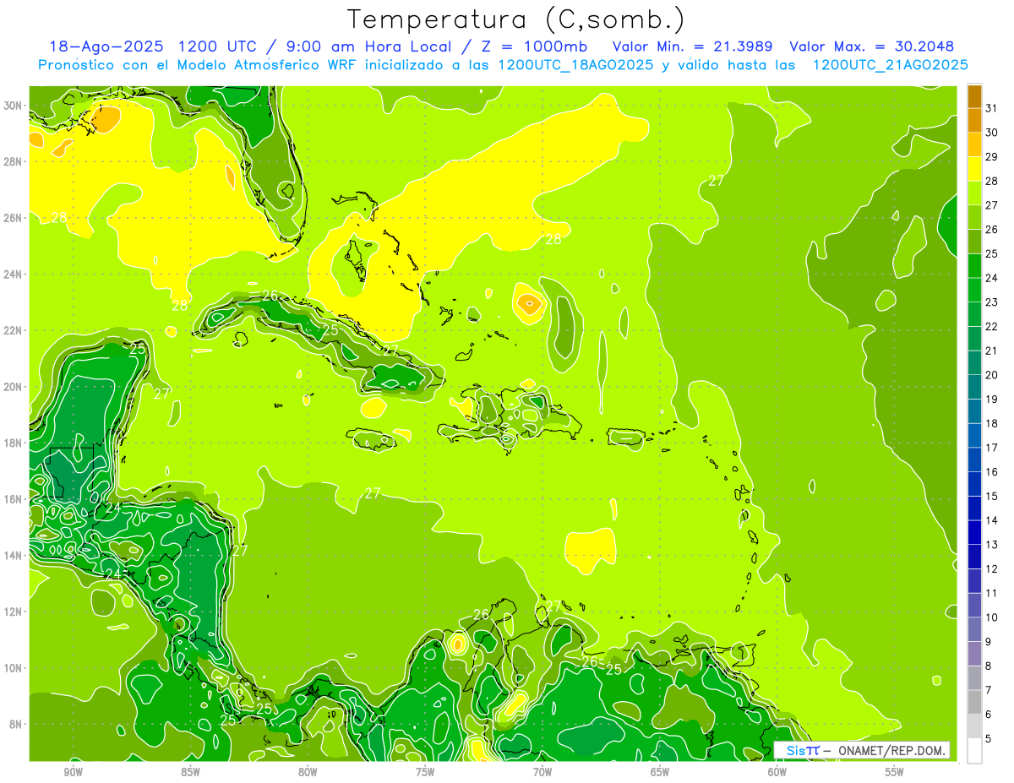This screenshot has height=783, width=1014.
Task: Click the legend color band between 12 and 13
Action: pos(974,557)
